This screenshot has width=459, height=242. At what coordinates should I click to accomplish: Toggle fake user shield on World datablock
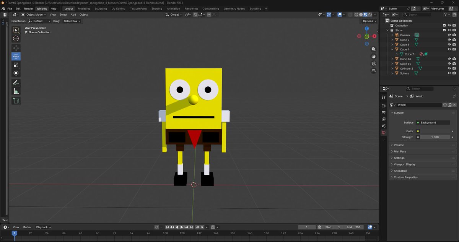coord(445,105)
